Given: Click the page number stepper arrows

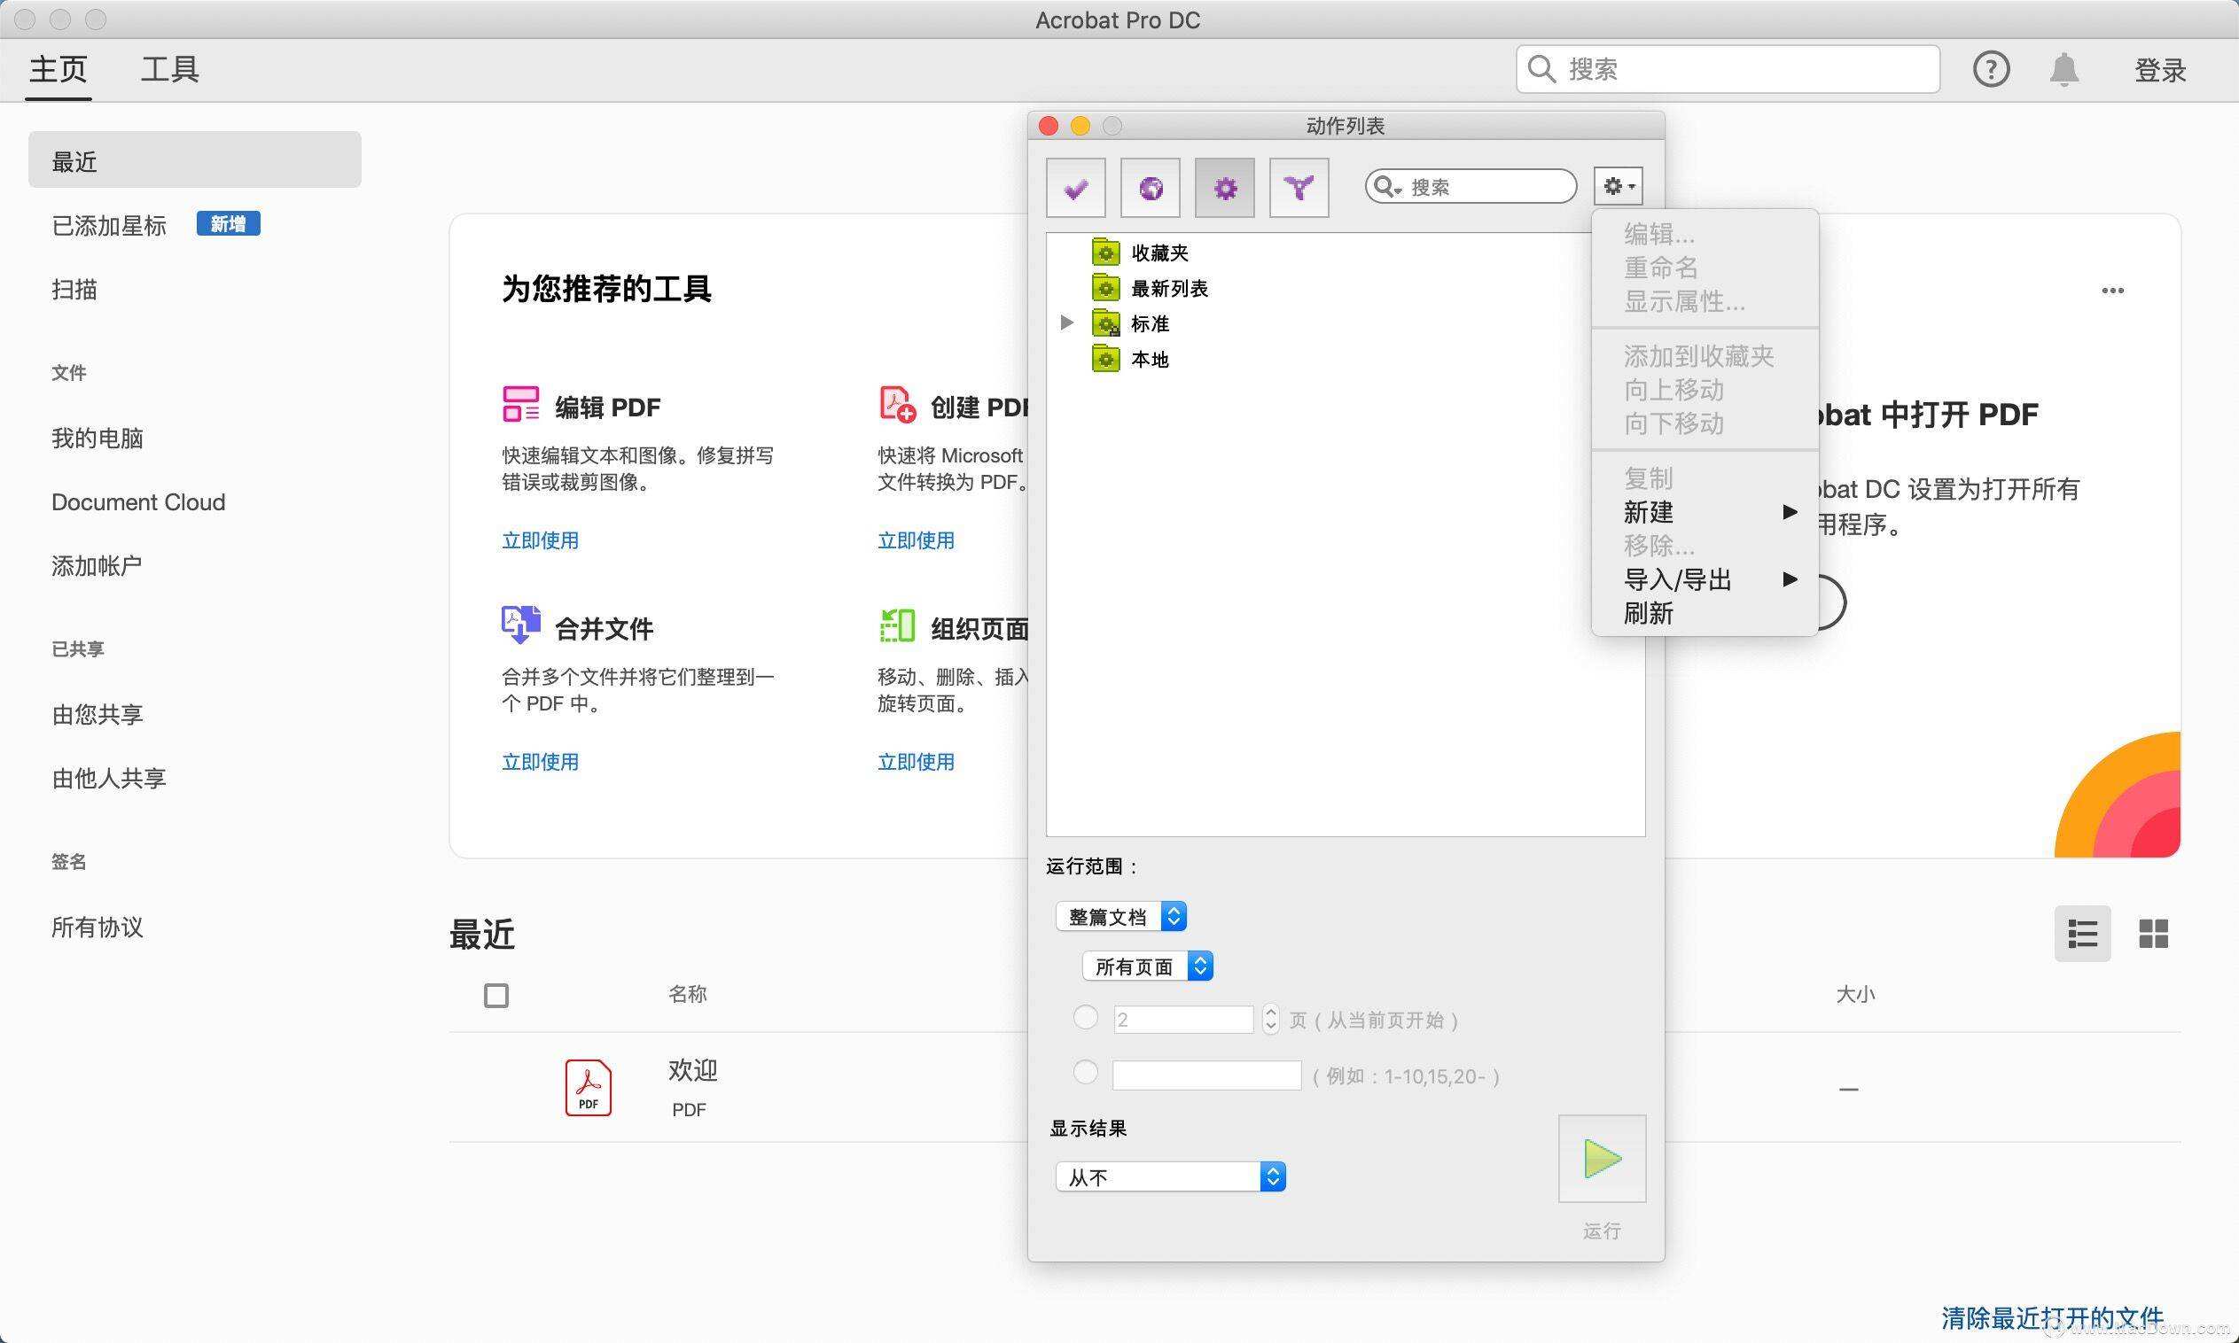Looking at the screenshot, I should pyautogui.click(x=1270, y=1020).
